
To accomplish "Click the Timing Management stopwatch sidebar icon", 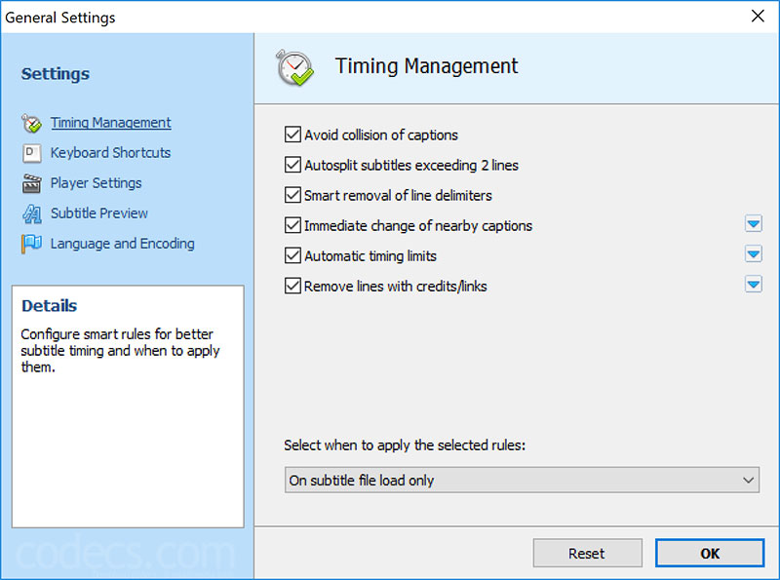I will (31, 123).
